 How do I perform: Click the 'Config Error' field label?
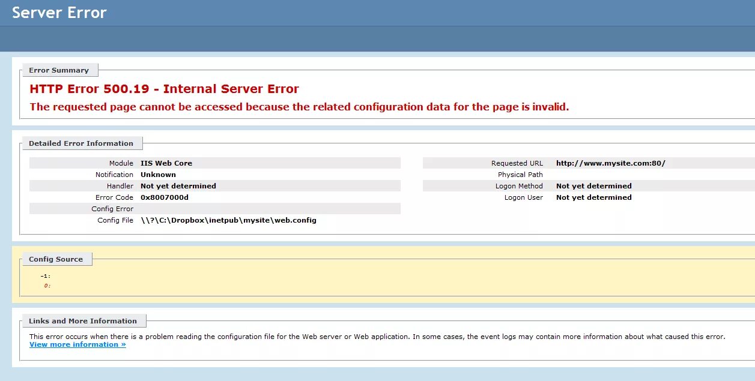[112, 209]
